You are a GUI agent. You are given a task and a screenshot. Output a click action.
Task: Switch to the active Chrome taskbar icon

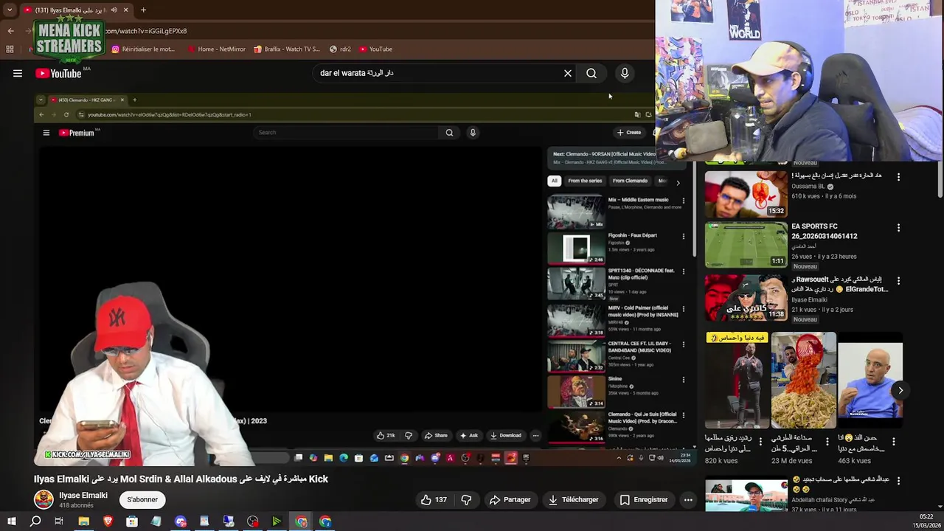click(x=301, y=521)
